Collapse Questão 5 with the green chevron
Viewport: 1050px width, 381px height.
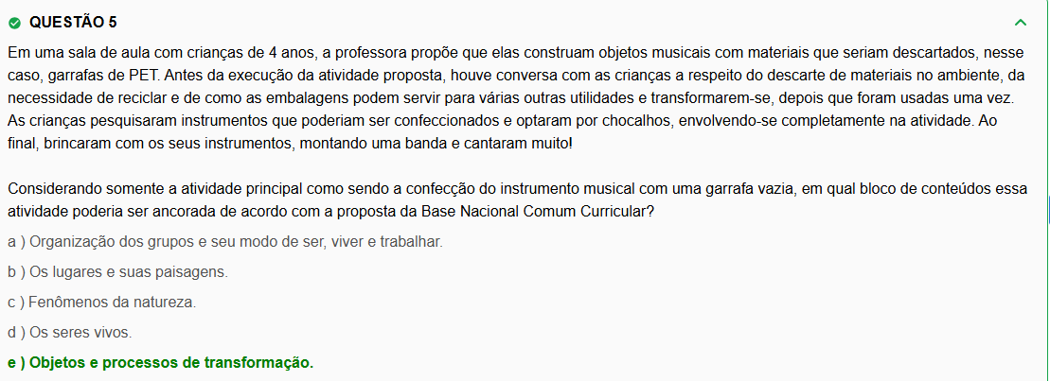[x=1020, y=22]
